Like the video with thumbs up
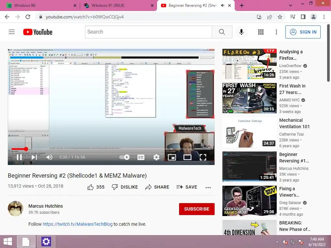Viewport: 331px width, 248px height. point(96,187)
